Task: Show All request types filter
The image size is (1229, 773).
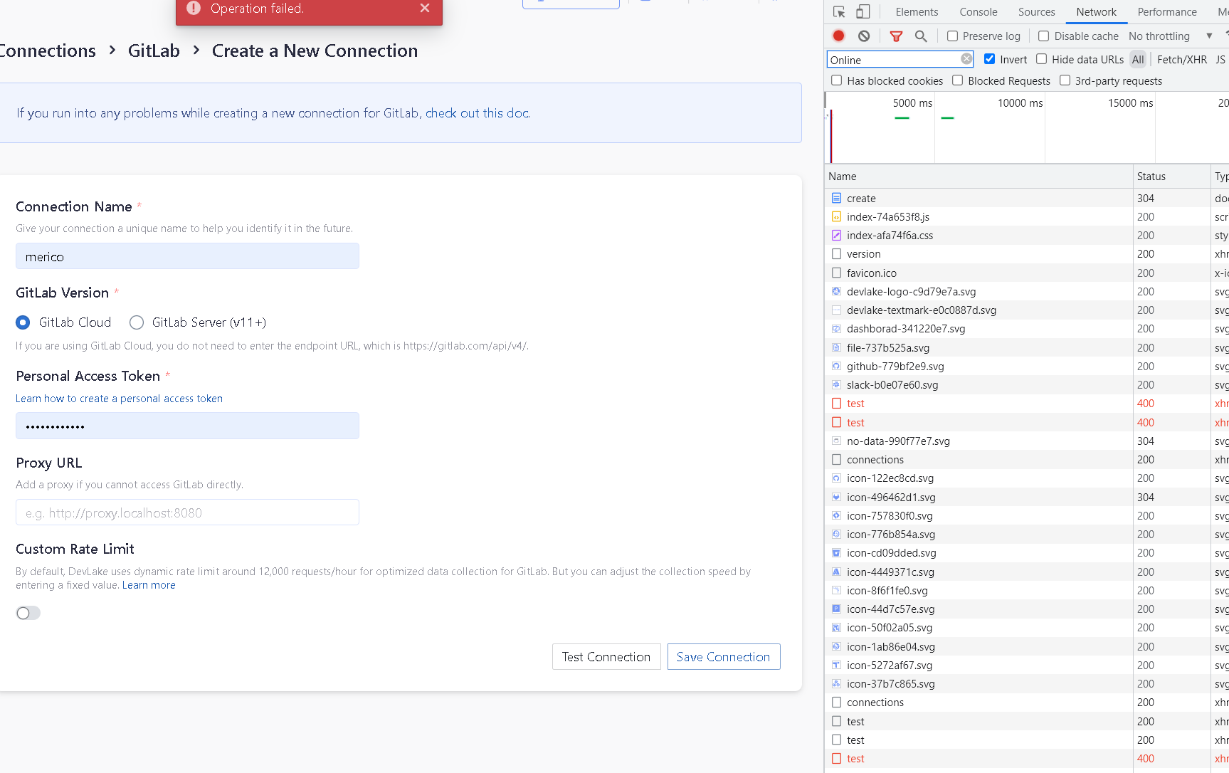Action: (1139, 60)
